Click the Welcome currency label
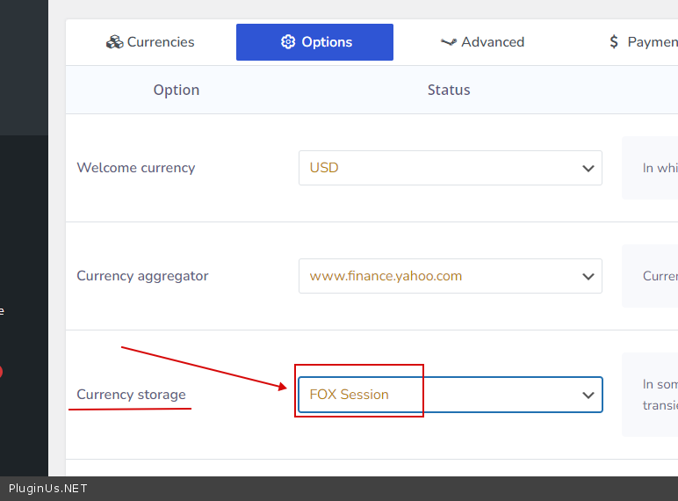This screenshot has height=501, width=678. click(136, 168)
